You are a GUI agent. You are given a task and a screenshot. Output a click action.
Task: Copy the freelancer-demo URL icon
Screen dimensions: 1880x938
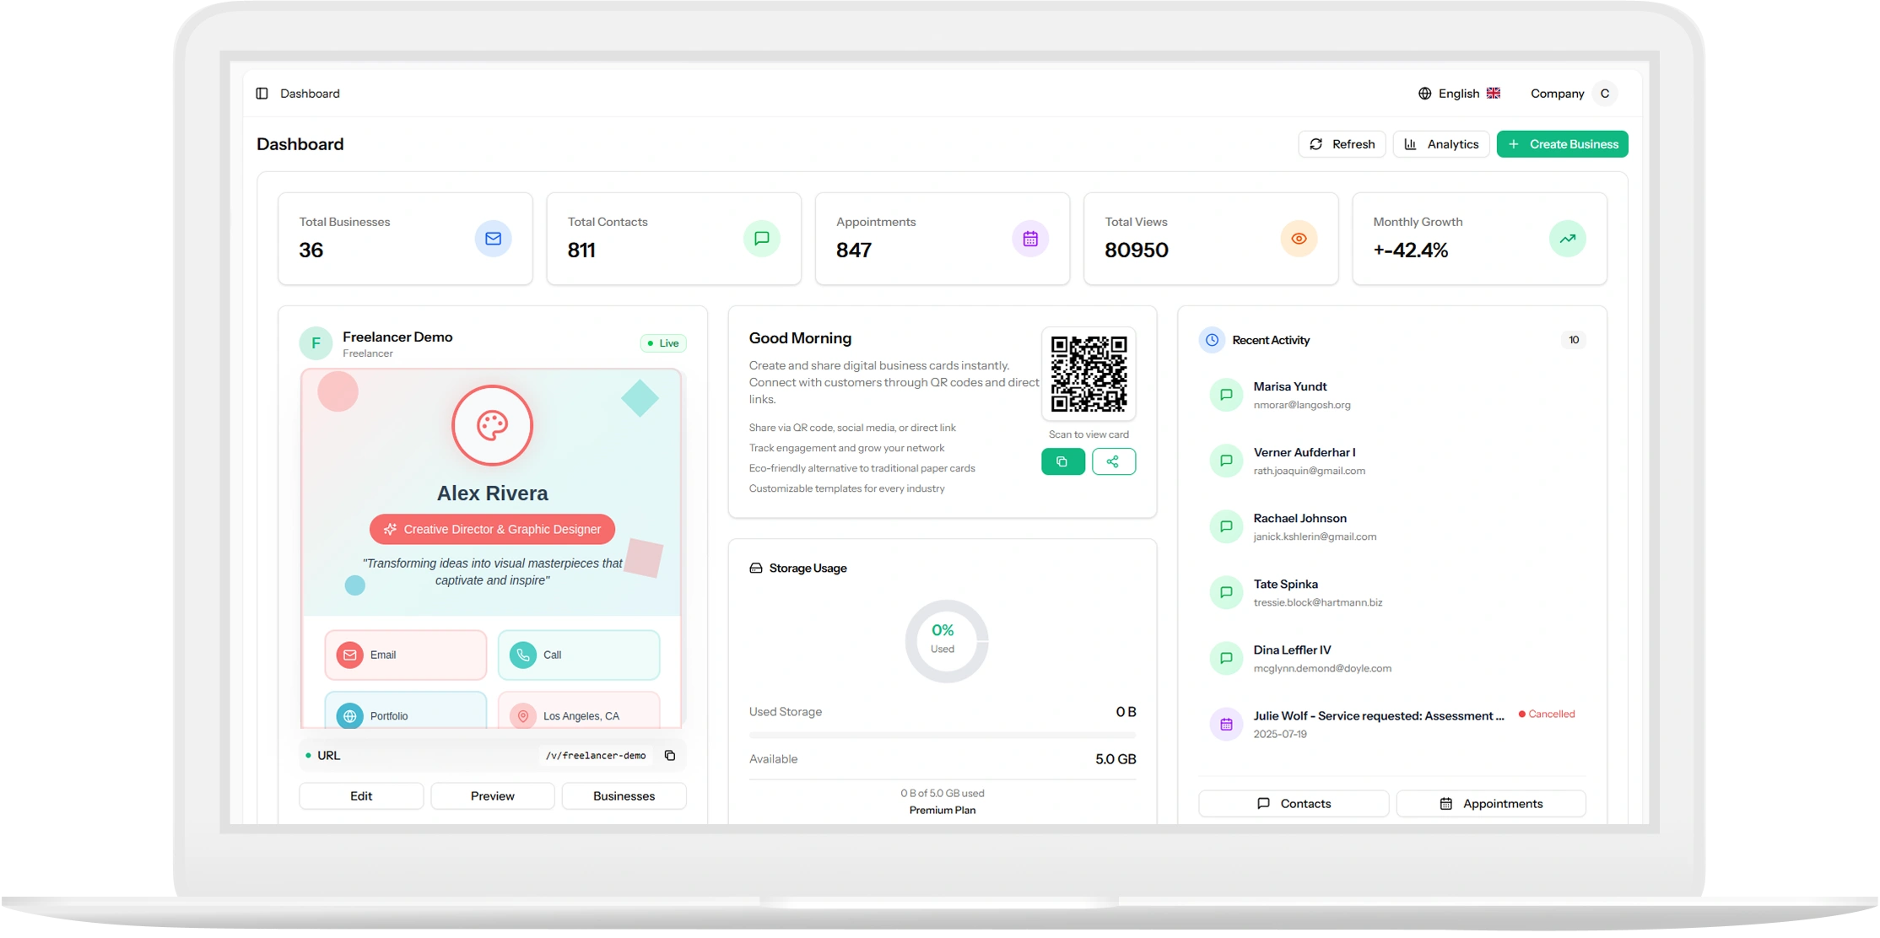coord(670,756)
